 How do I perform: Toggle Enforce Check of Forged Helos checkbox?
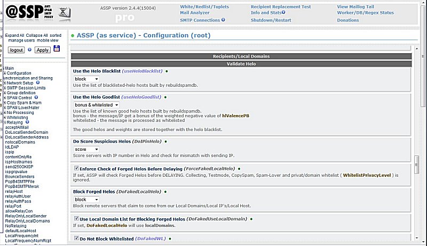[x=76, y=168]
